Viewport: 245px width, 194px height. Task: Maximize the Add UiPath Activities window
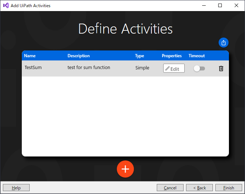(x=220, y=5)
